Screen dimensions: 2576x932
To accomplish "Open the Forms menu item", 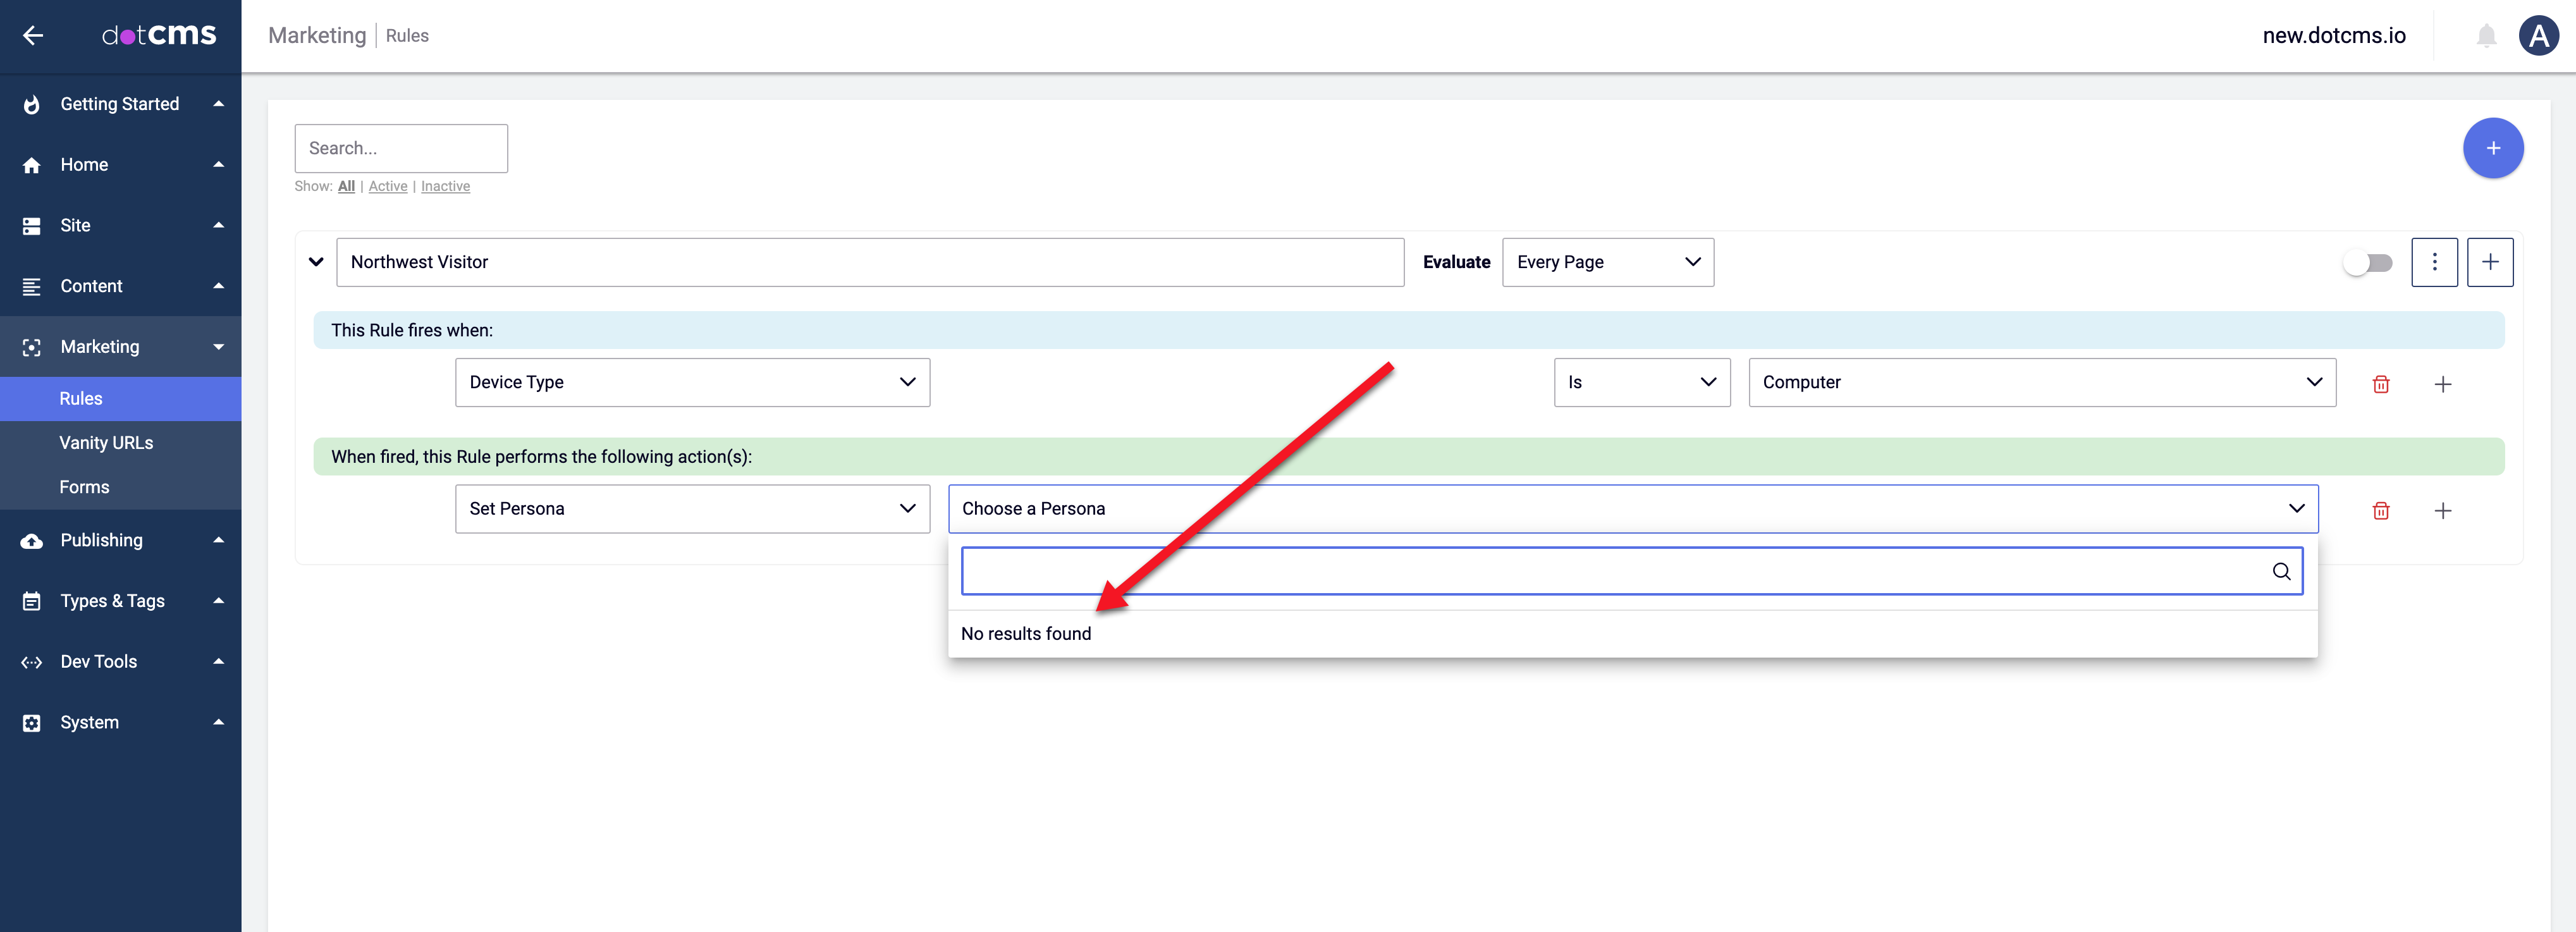I will click(85, 487).
